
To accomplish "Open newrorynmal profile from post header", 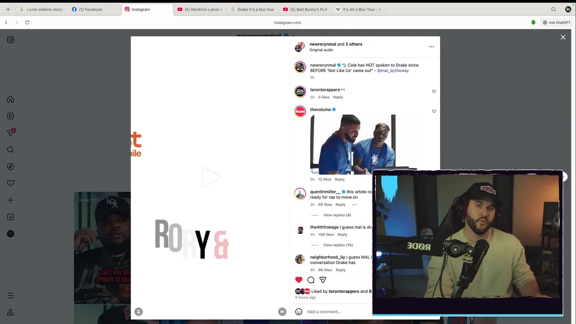I will (323, 44).
